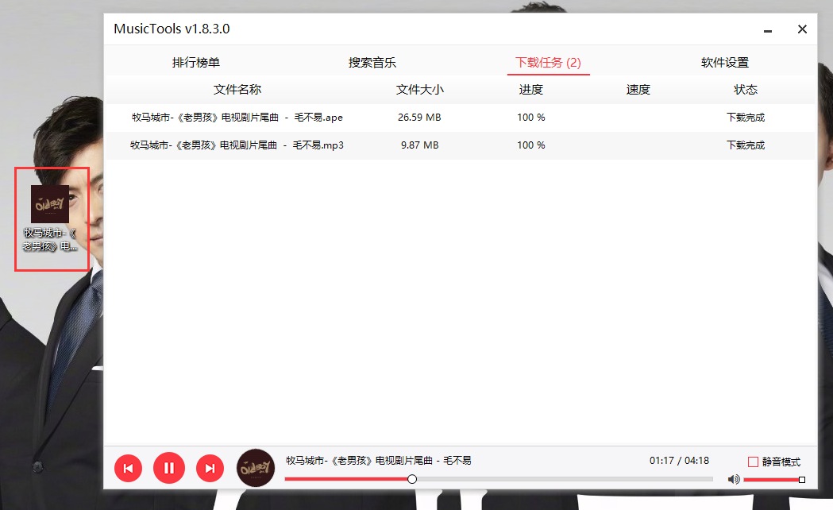The height and width of the screenshot is (510, 833).
Task: Click the album cover in player bar
Action: tap(256, 468)
